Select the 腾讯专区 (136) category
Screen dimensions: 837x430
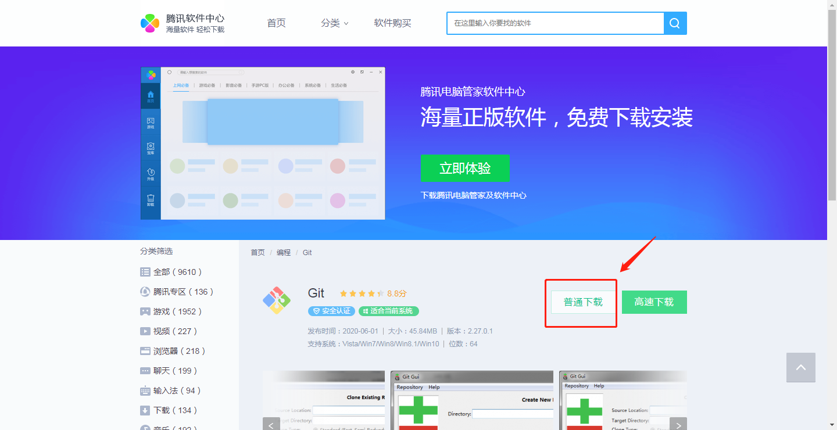(177, 292)
